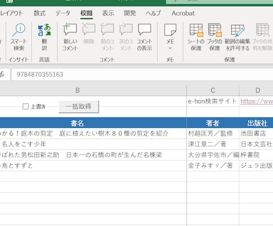This screenshot has width=273, height=226.
Task: Click Unshare Workbook (ブックの共有を解除)
Action: (262, 37)
